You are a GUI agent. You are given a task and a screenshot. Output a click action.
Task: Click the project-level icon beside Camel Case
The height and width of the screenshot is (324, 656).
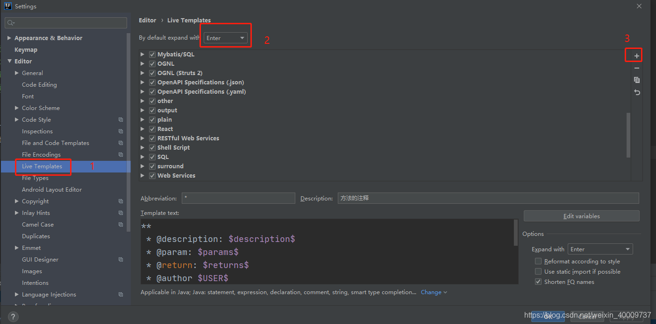[121, 225]
